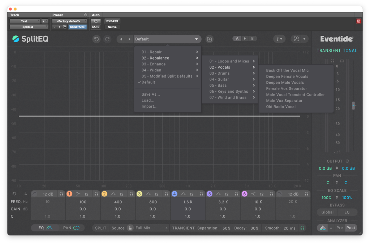370x244 pixels.
Task: Open the info menu icon
Action: pyautogui.click(x=279, y=39)
